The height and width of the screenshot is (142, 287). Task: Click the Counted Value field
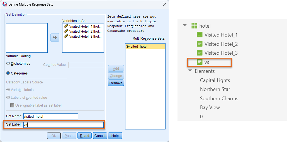(x=86, y=65)
